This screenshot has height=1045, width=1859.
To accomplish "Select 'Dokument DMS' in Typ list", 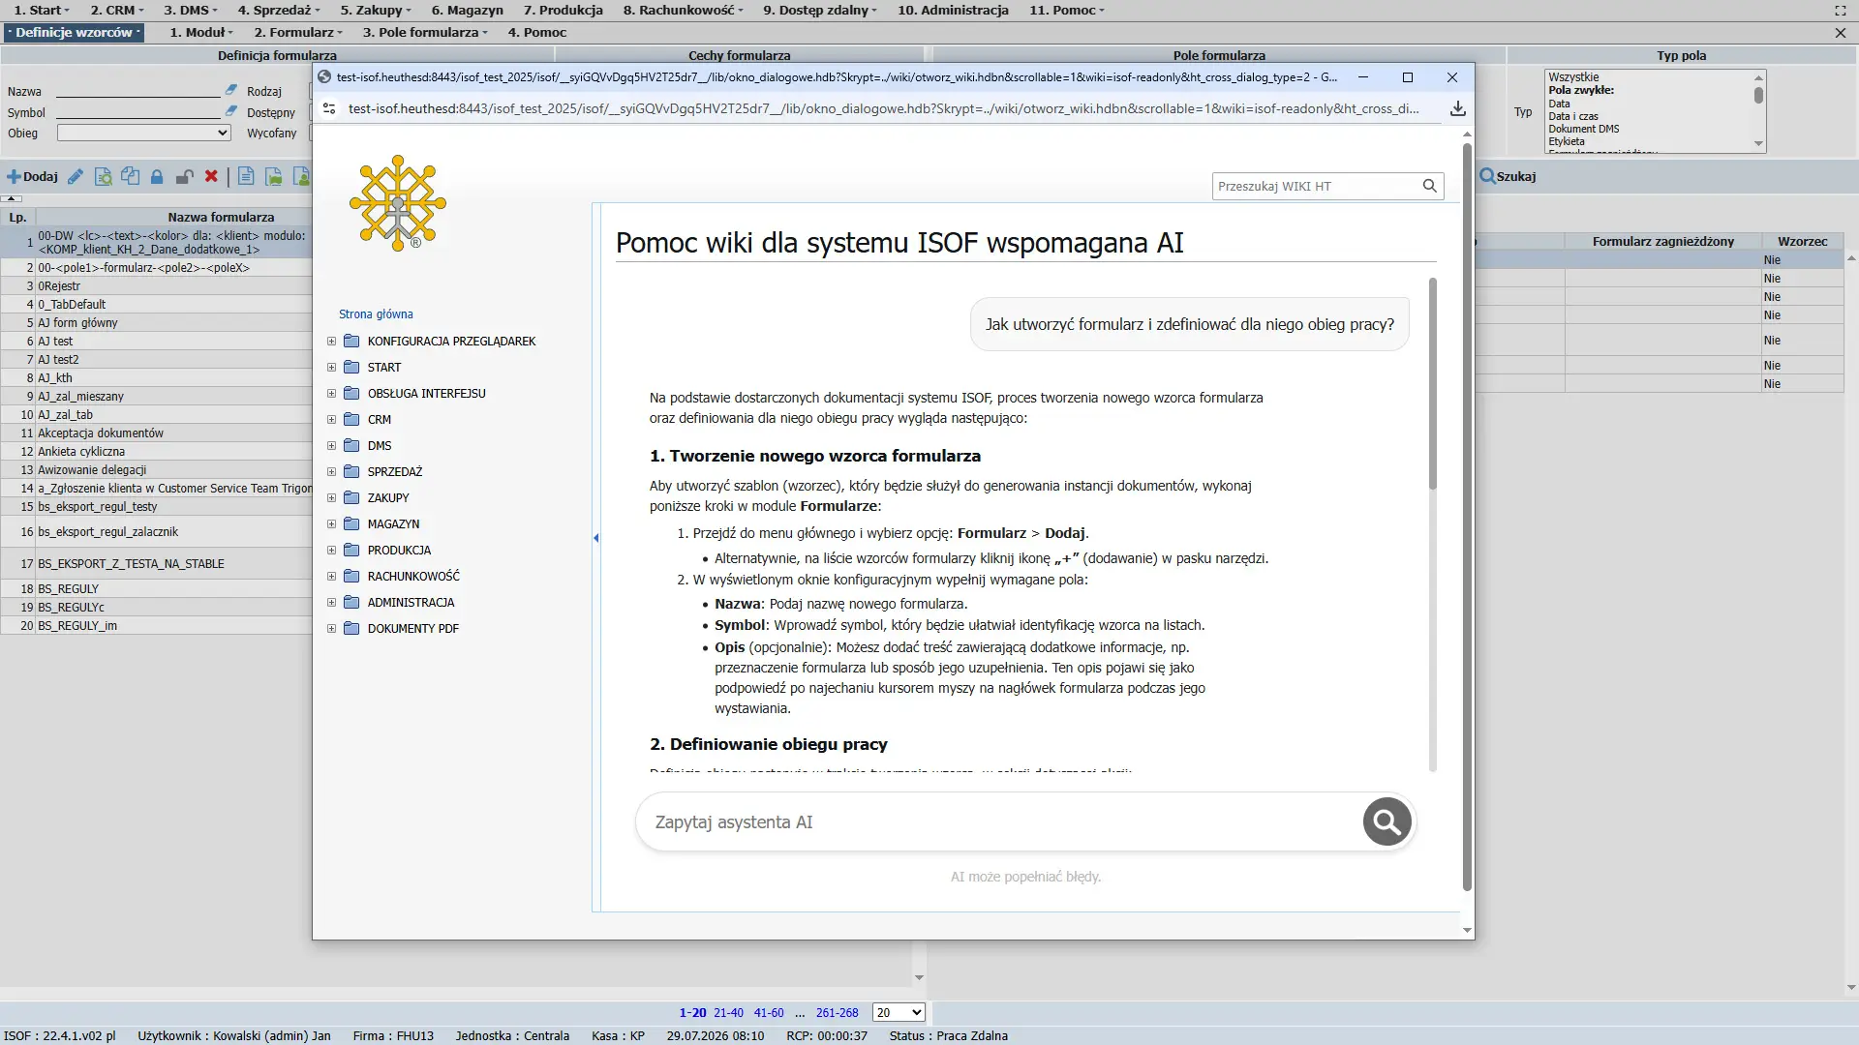I will [x=1583, y=129].
